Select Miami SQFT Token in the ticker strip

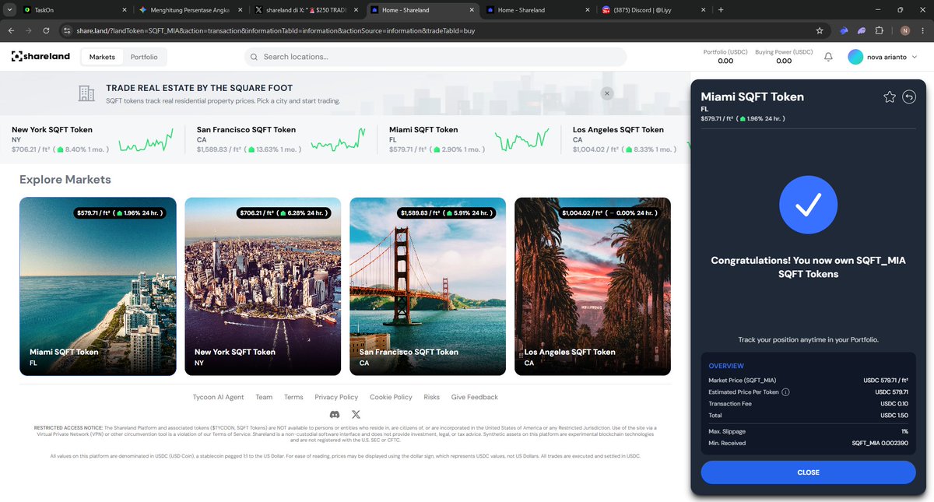tap(469, 139)
